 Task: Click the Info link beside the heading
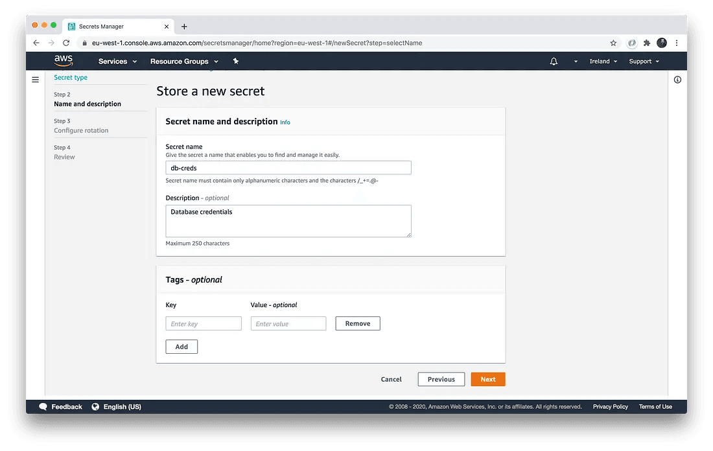point(285,122)
